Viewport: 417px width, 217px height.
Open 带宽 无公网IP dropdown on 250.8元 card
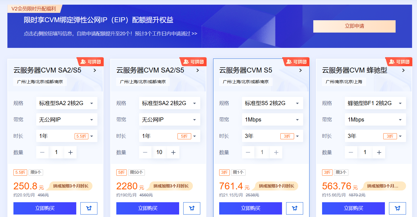coord(67,120)
